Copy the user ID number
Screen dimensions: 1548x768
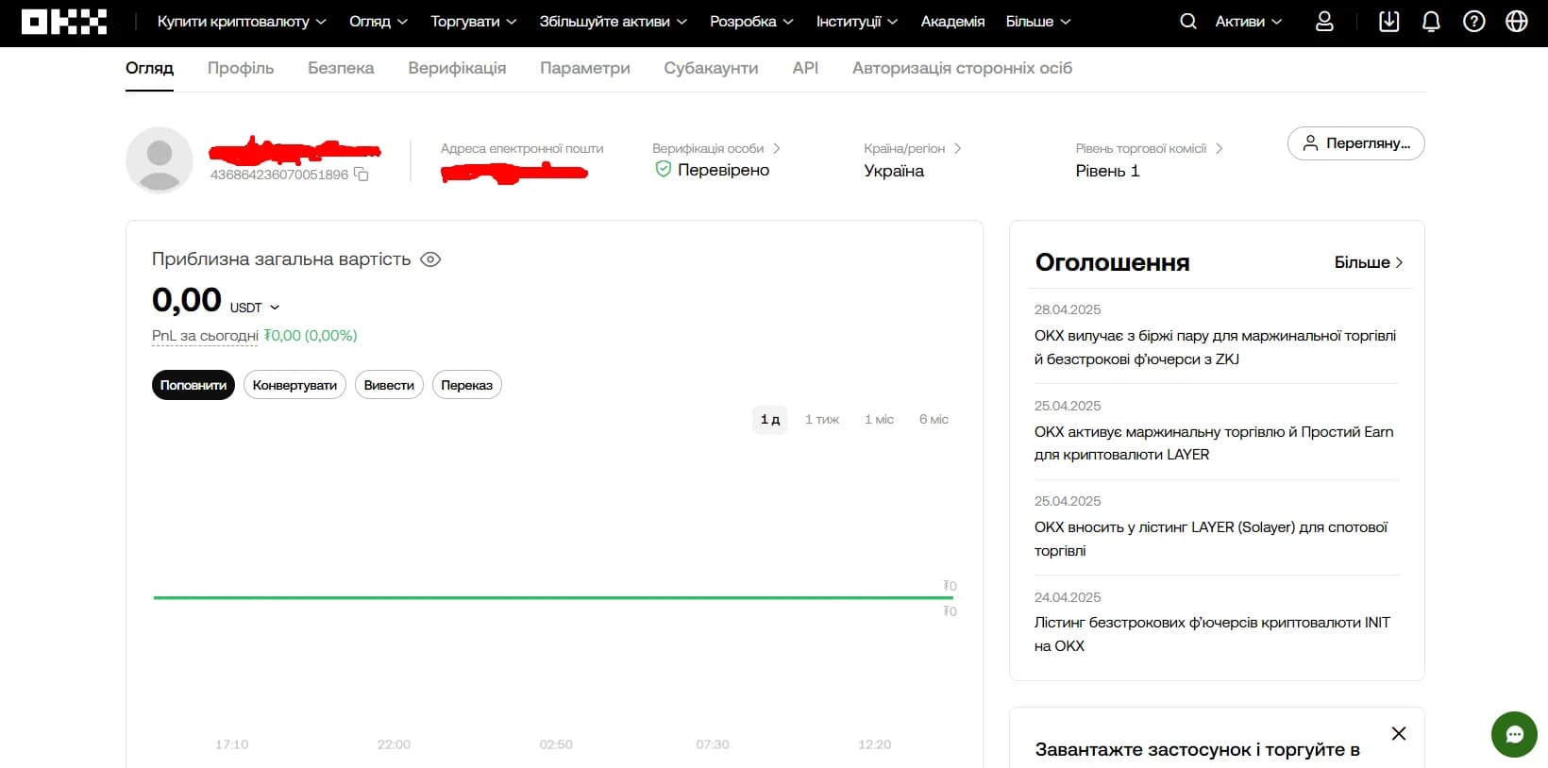coord(361,175)
